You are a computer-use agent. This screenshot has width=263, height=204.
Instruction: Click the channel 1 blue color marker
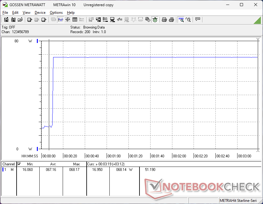click(3, 170)
